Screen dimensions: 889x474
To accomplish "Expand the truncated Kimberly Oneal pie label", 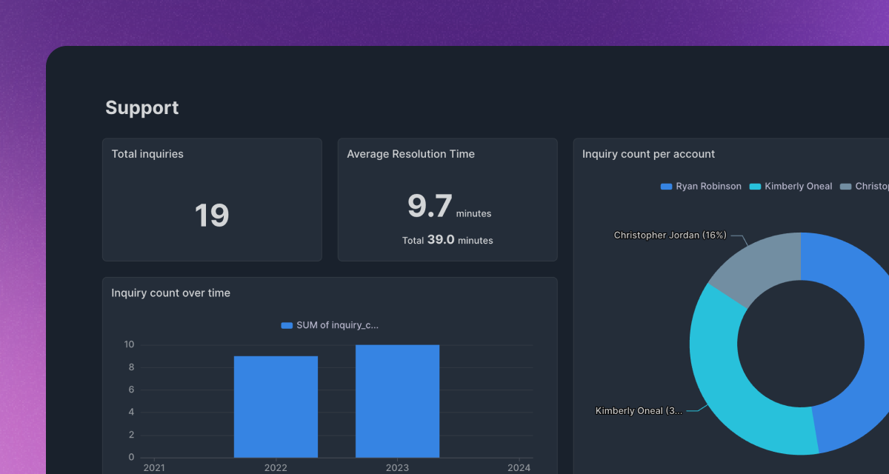I will click(639, 410).
